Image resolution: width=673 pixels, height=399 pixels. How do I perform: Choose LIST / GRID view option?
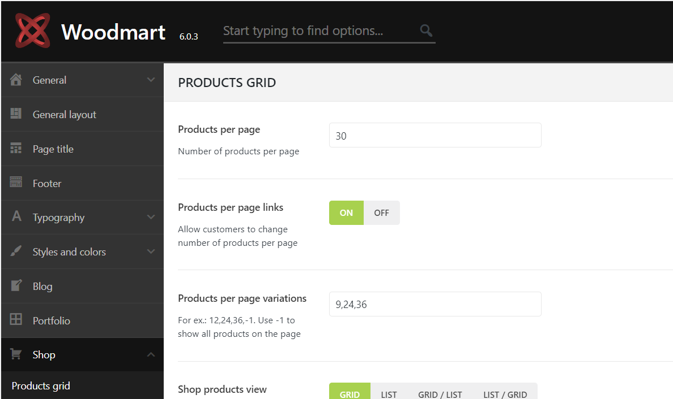(505, 393)
